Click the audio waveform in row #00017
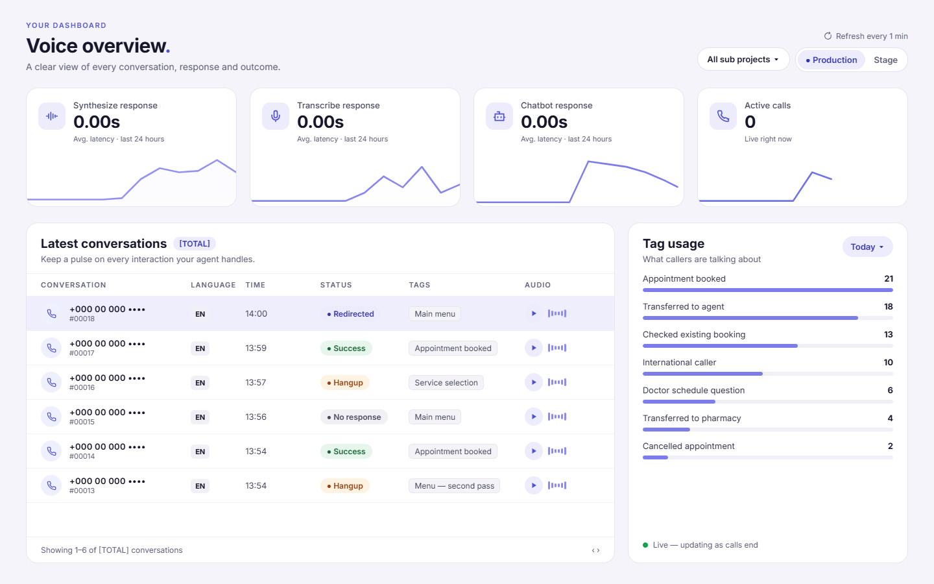 tap(557, 348)
